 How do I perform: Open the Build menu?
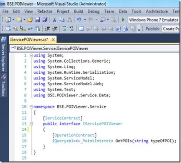click(78, 12)
